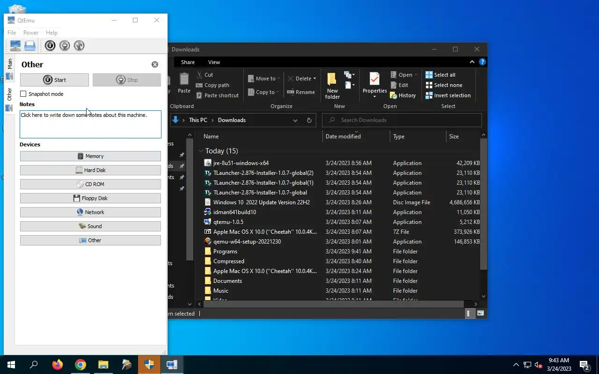Collapse the Today (15) group

[x=201, y=151]
